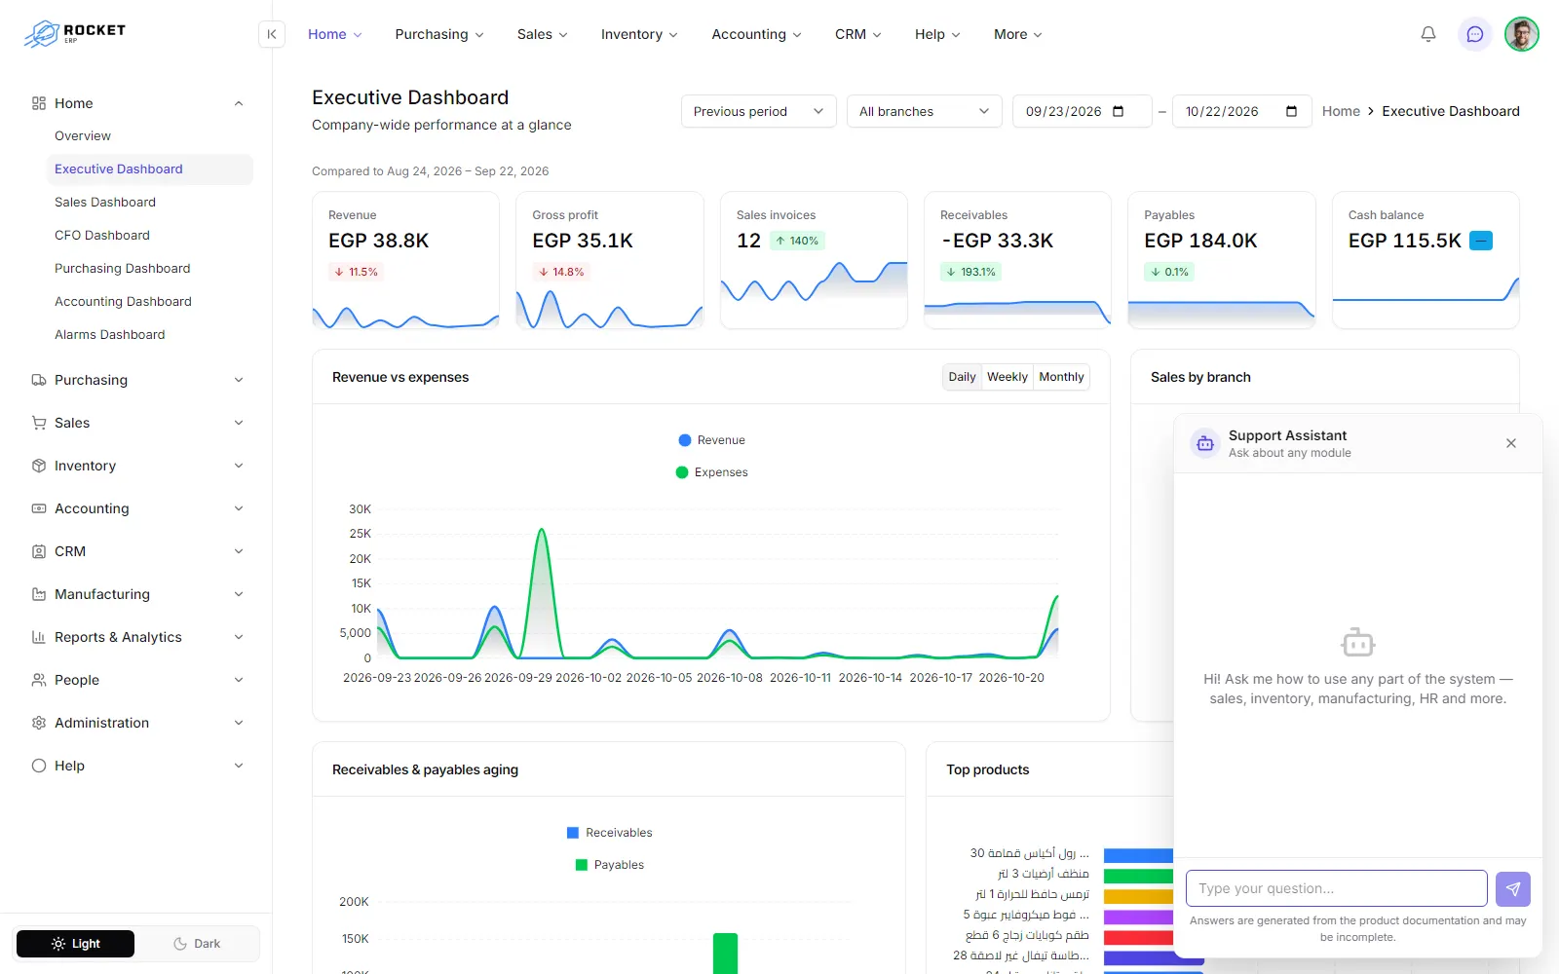
Task: Click the Home breadcrumb link
Action: tap(1341, 111)
